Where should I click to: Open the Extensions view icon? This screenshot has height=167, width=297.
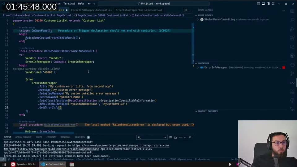coord(292,38)
